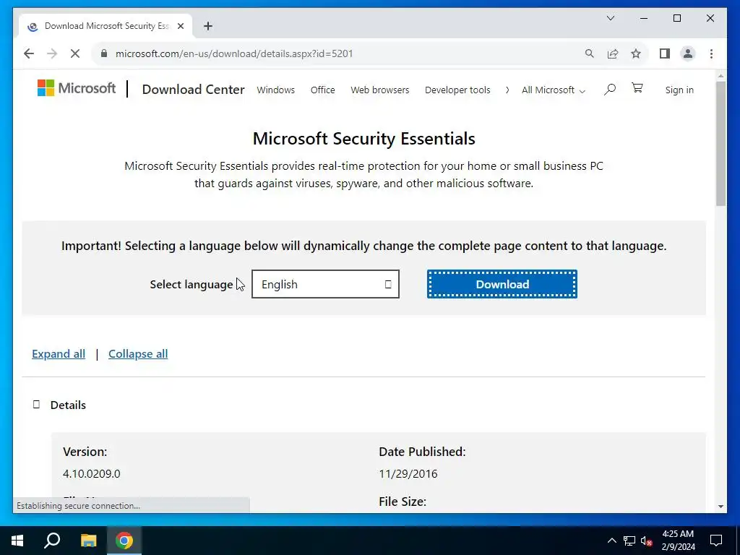
Task: Open the Web browsers nav item
Action: 380,90
